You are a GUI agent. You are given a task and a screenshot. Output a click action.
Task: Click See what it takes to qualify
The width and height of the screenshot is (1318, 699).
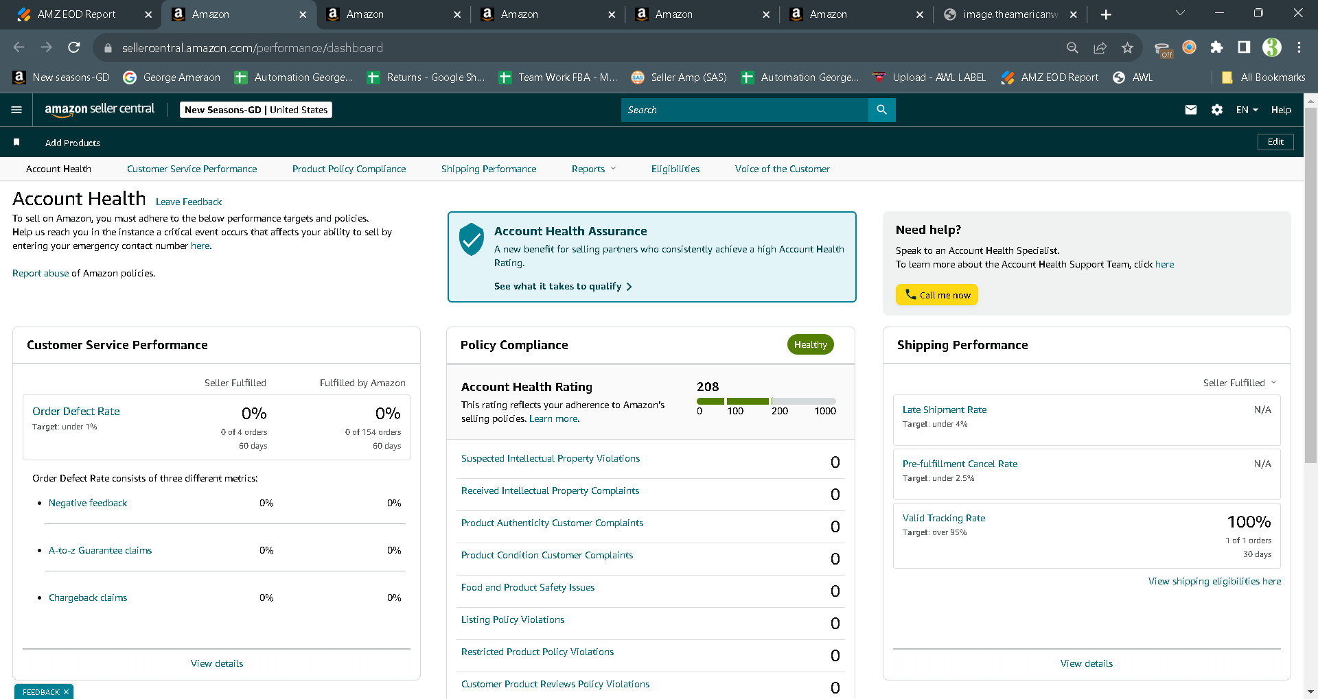click(563, 286)
